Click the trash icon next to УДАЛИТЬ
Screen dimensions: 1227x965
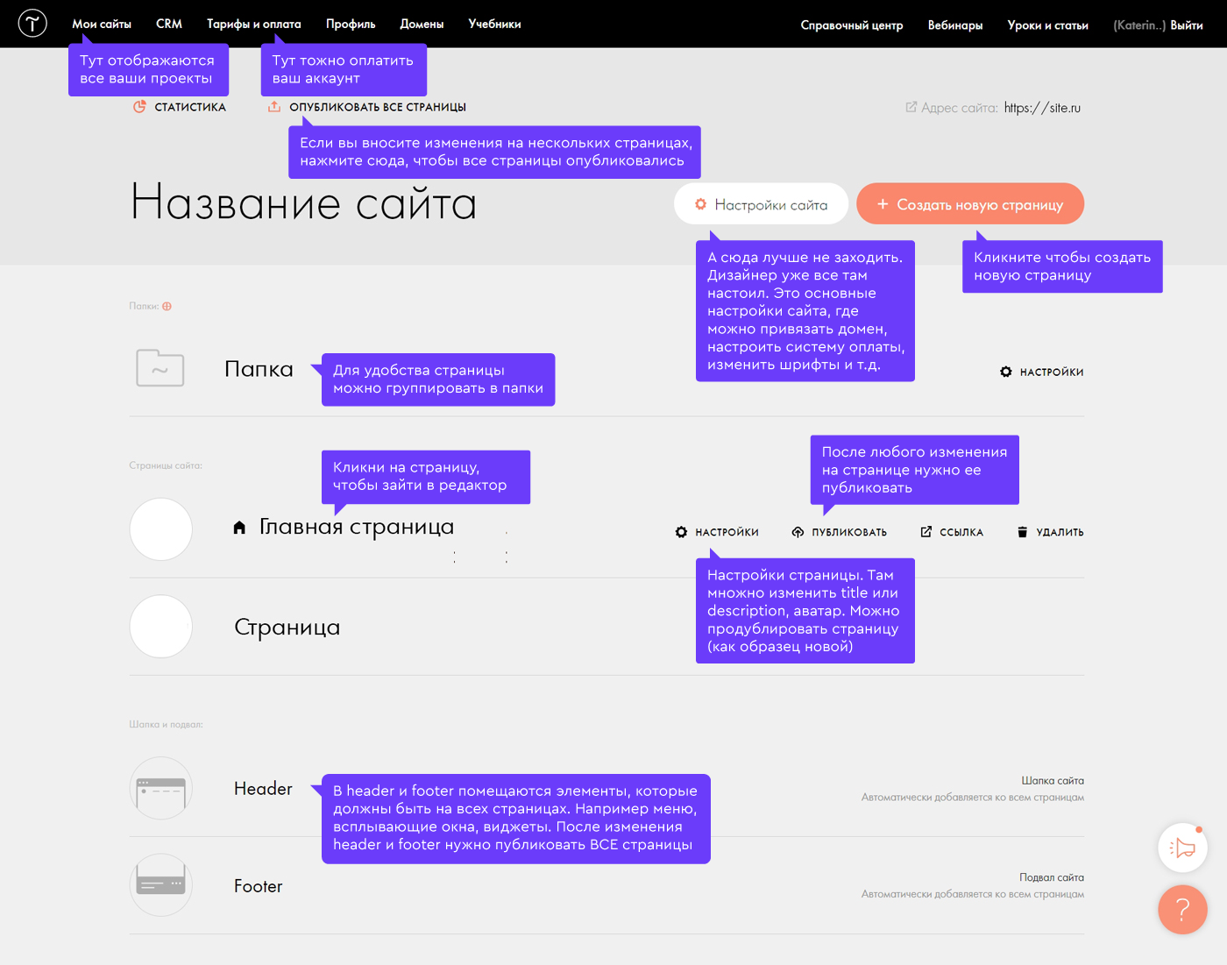tap(1022, 532)
